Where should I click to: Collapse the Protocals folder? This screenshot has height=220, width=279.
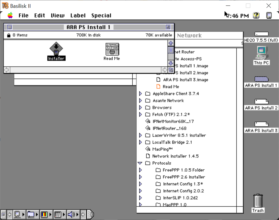point(140,163)
